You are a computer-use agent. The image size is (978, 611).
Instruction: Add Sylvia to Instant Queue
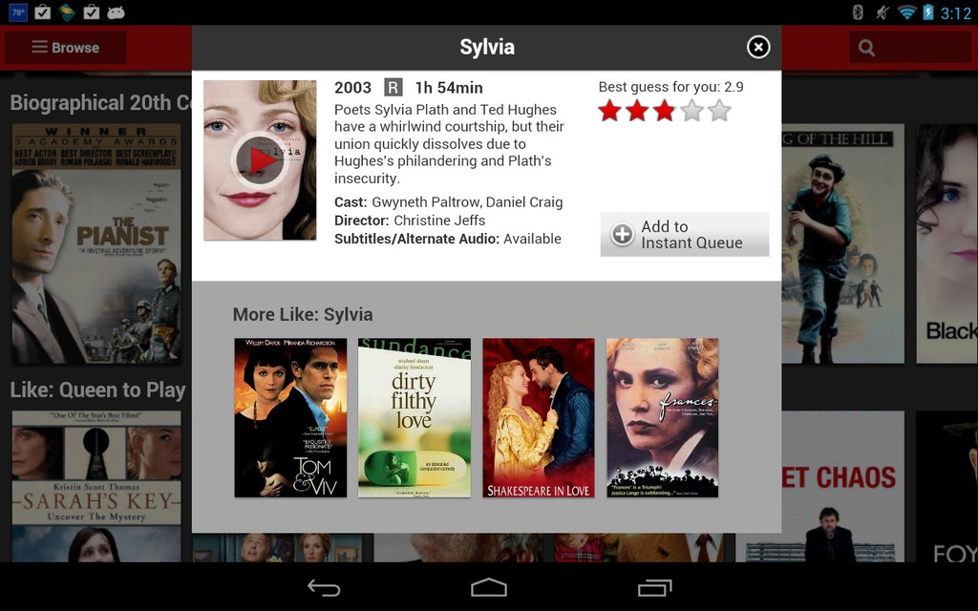point(684,235)
